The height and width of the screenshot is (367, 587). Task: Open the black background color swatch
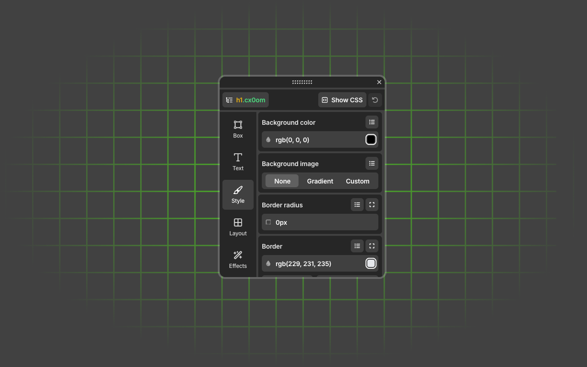[371, 139]
